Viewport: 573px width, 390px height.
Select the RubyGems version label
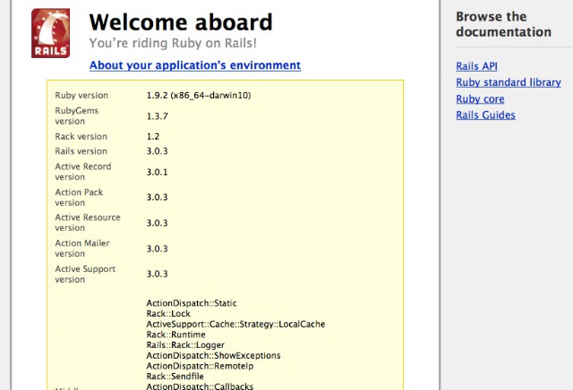pos(77,115)
